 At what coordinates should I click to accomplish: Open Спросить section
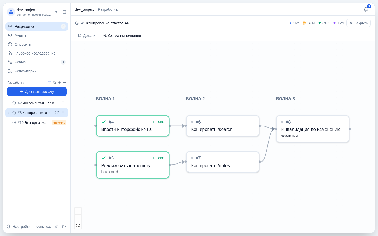click(x=37, y=44)
